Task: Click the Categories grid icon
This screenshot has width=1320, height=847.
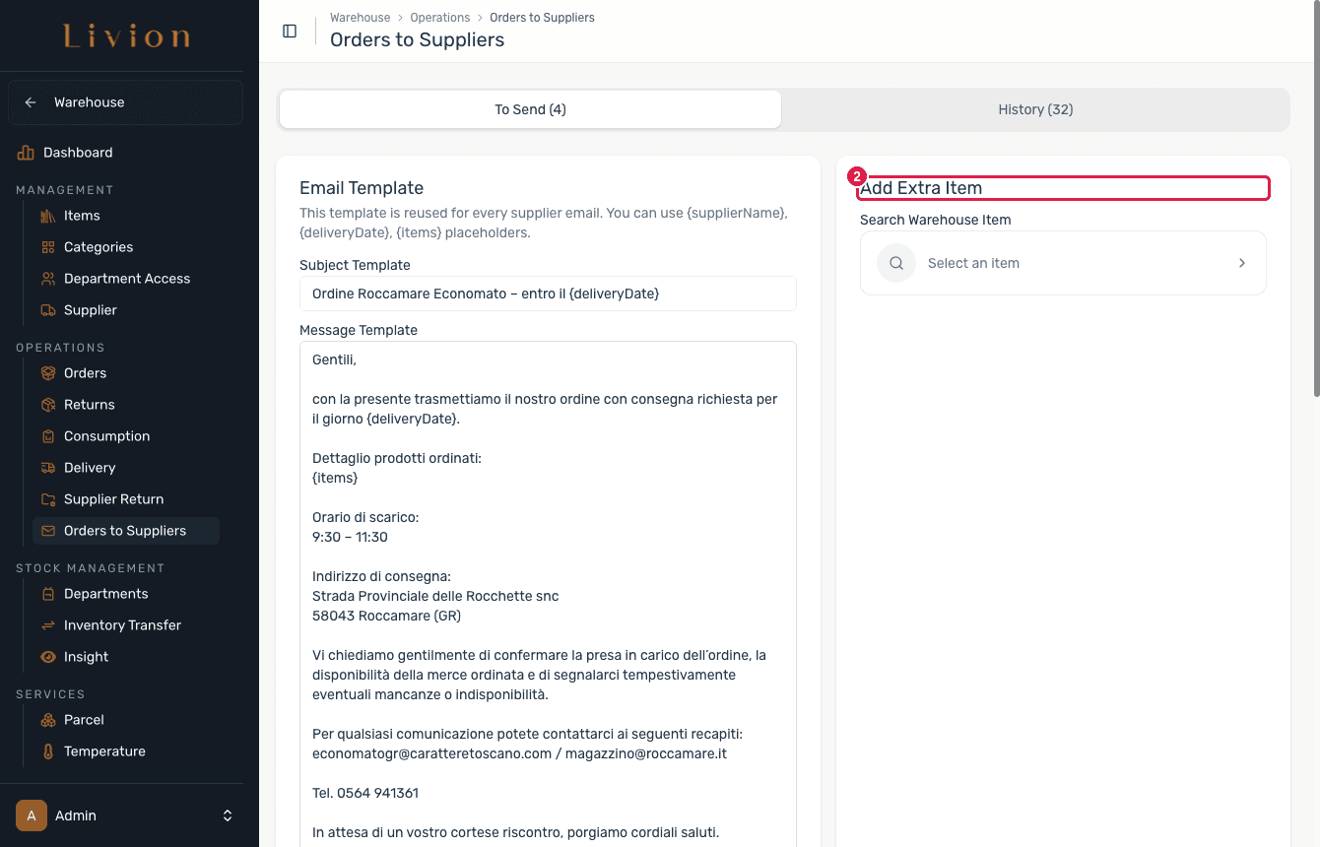Action: pos(48,247)
